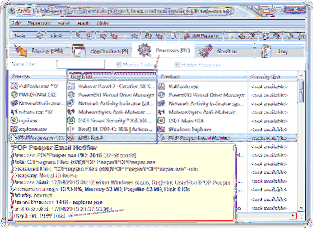This screenshot has height=228, width=313.
Task: Sort by the Process column header
Action: click(x=37, y=76)
